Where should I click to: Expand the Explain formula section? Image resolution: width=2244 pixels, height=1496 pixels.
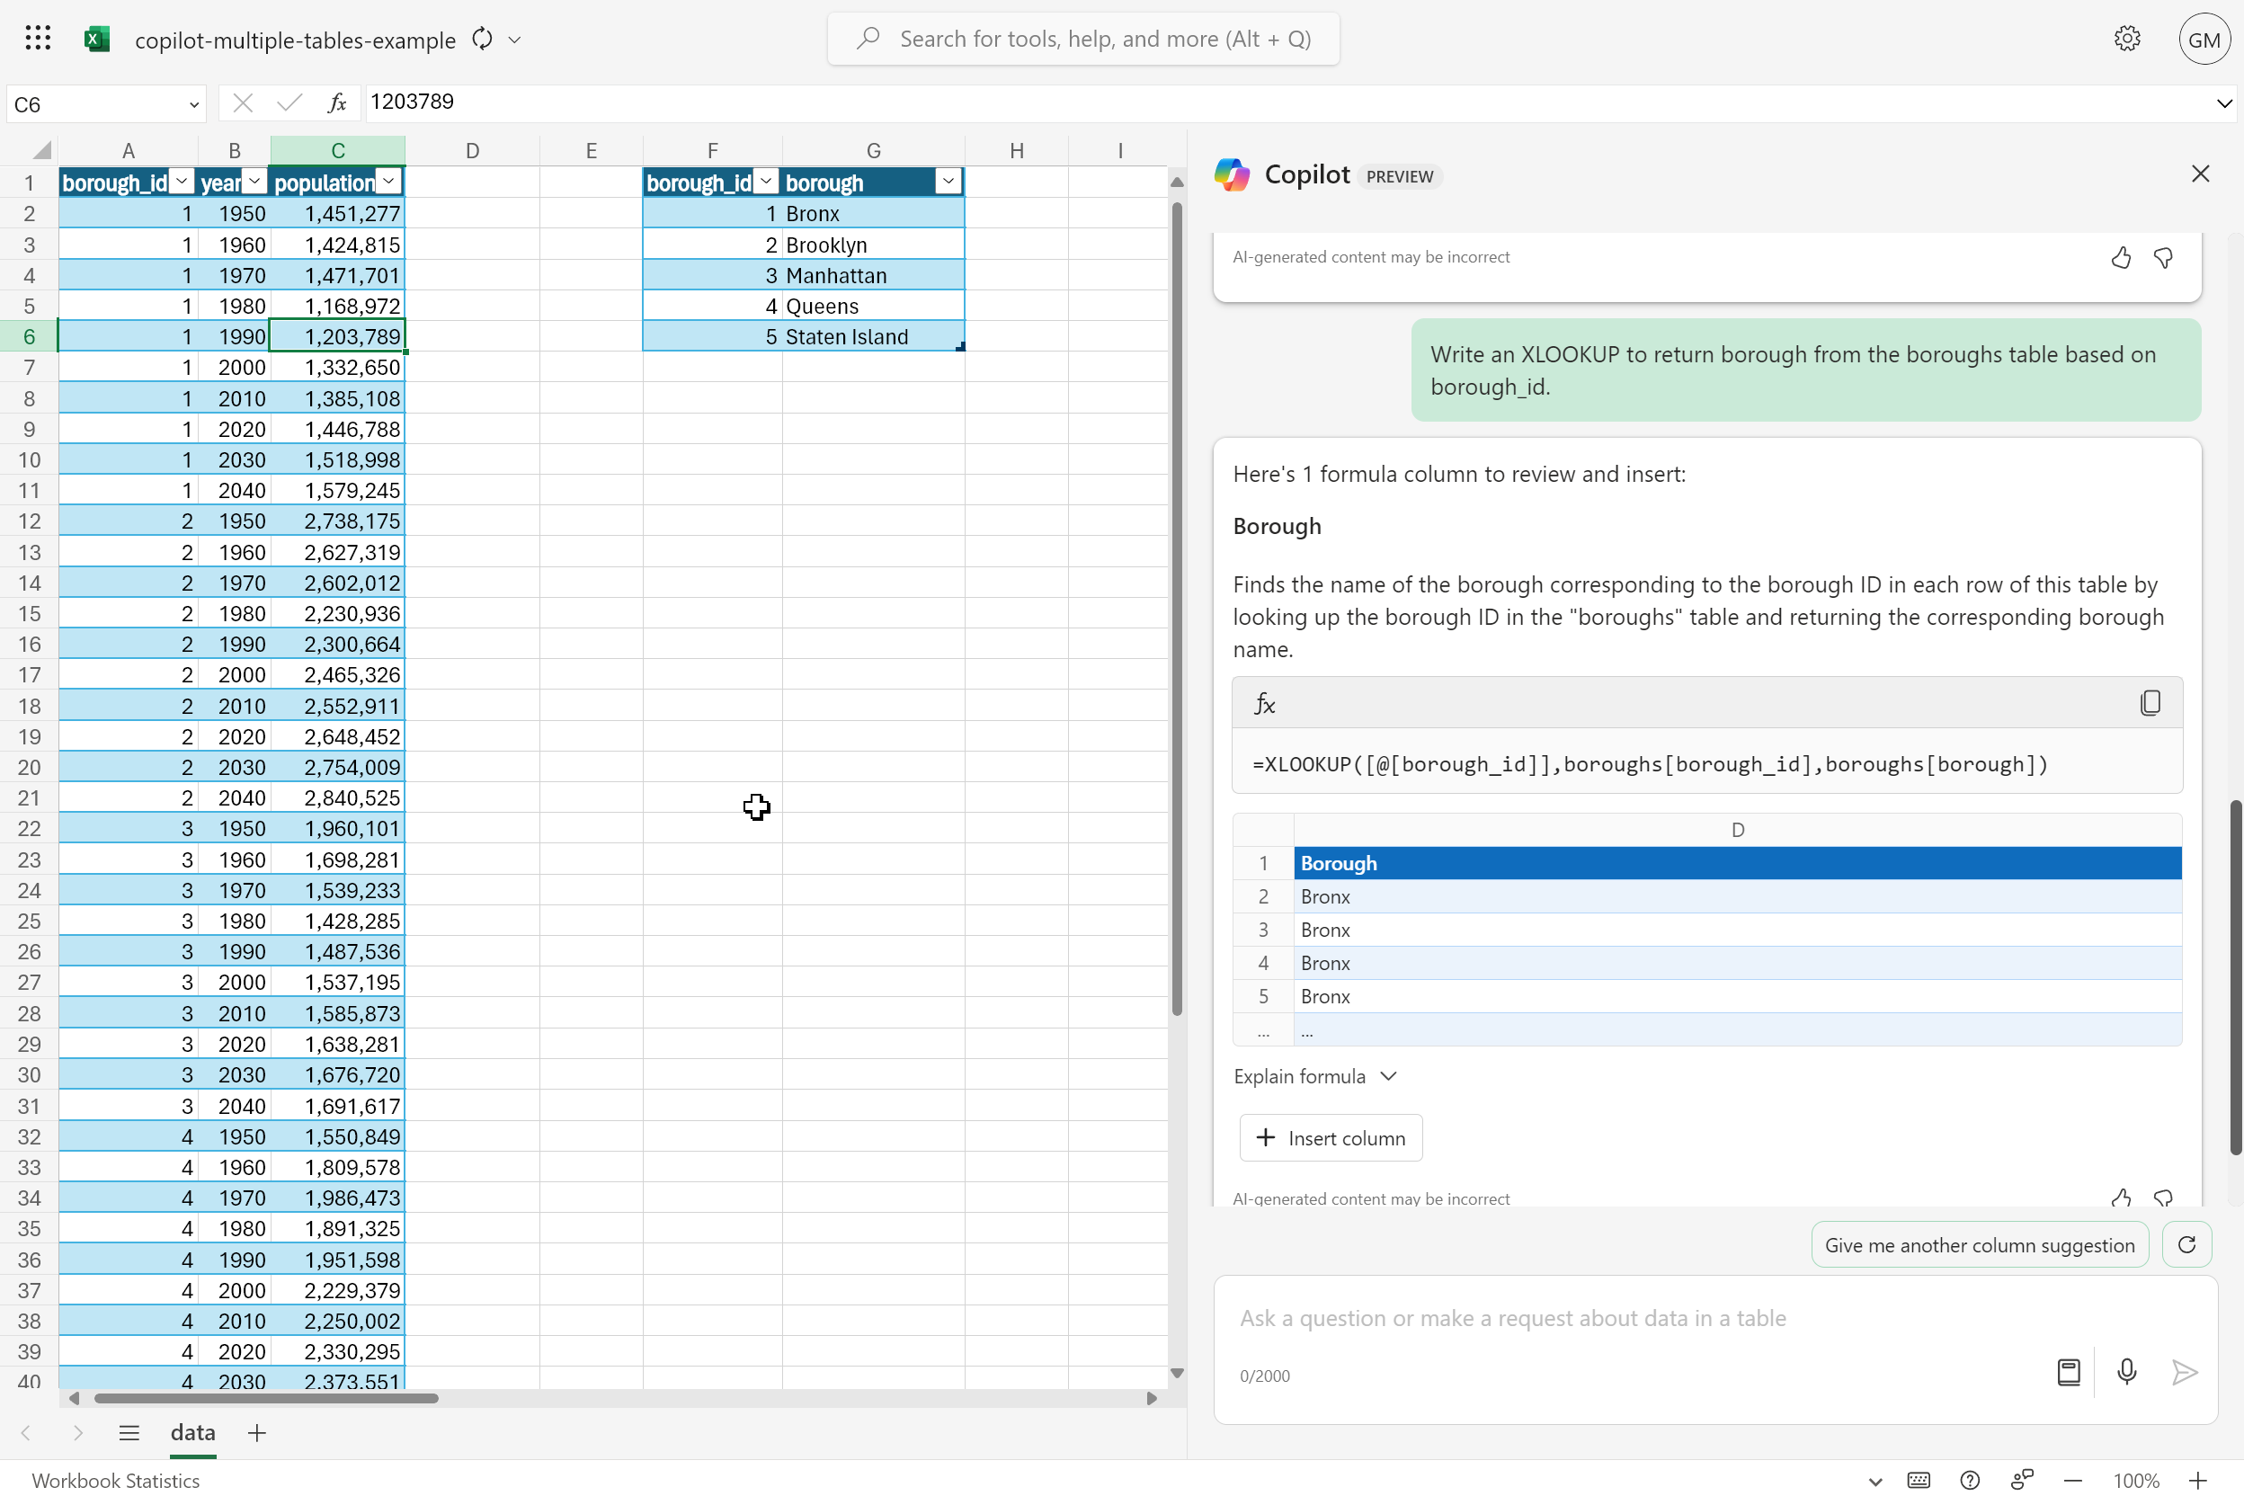point(1313,1076)
